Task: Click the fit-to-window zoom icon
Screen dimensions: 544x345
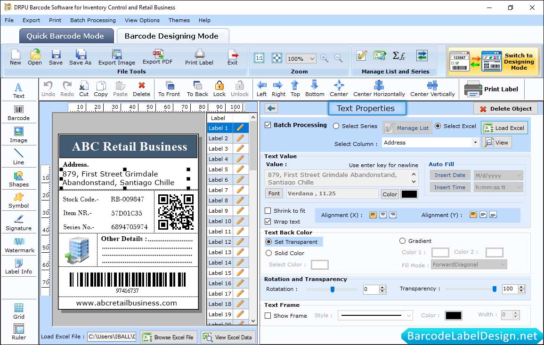Action: (277, 58)
